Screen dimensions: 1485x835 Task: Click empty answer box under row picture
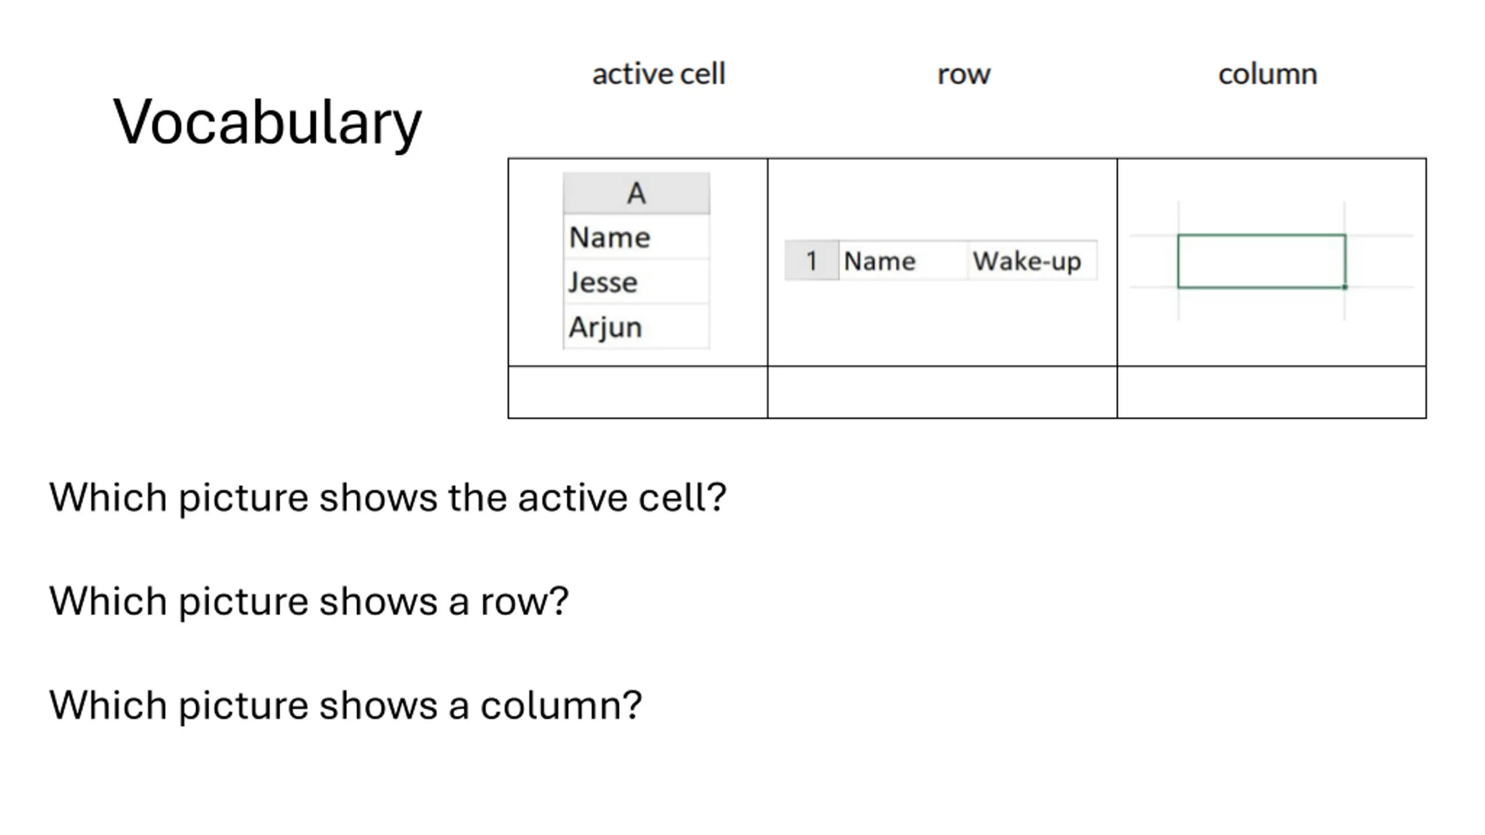(x=942, y=392)
